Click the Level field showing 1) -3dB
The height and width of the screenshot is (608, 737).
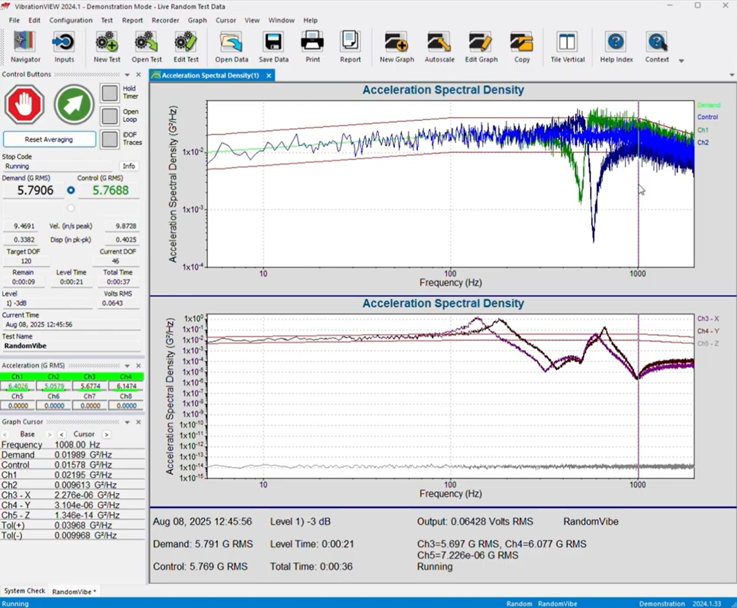(x=47, y=303)
